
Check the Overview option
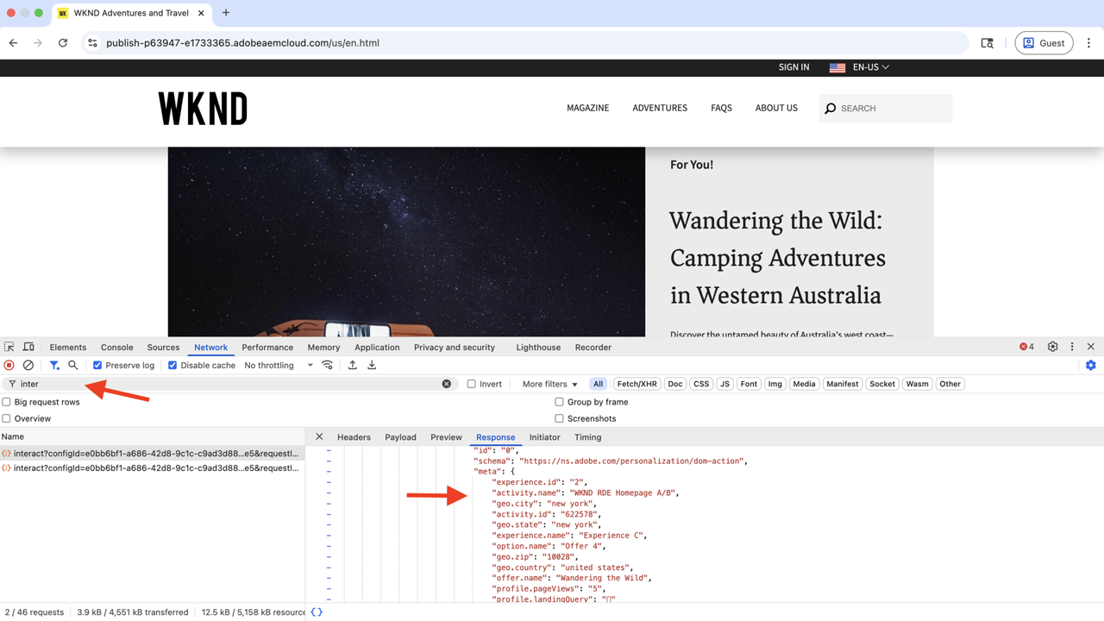(x=7, y=418)
